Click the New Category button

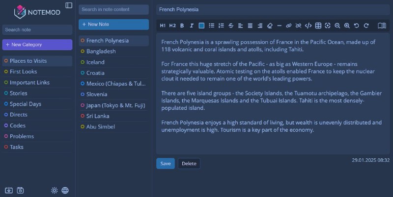(x=37, y=45)
